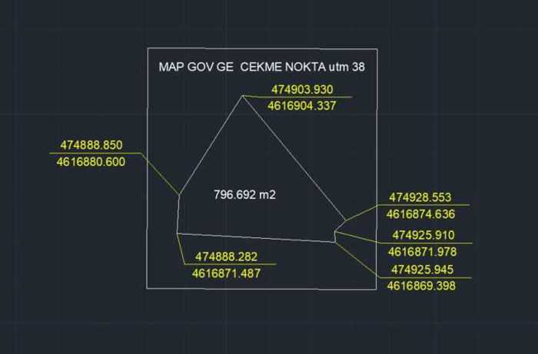The height and width of the screenshot is (354, 538).
Task: Select northing text 4616904.337
Action: point(302,105)
